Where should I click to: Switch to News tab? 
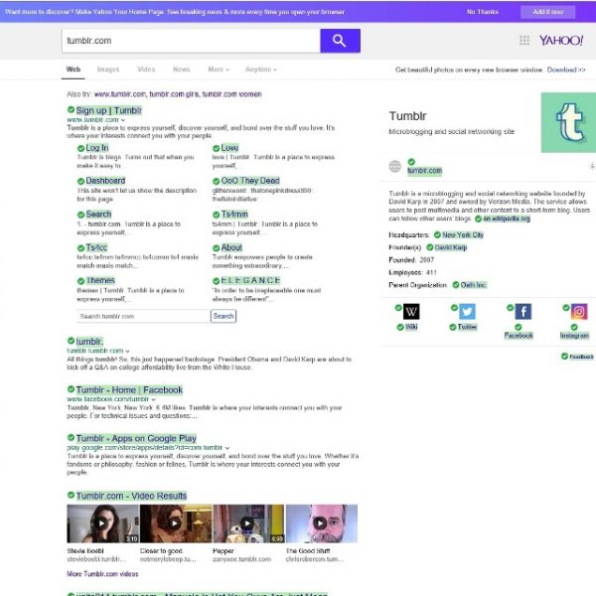(x=181, y=70)
